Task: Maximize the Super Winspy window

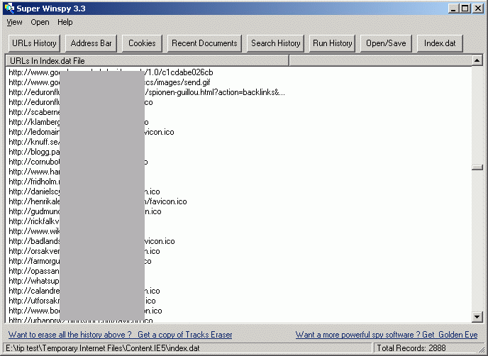Action: tap(465, 9)
